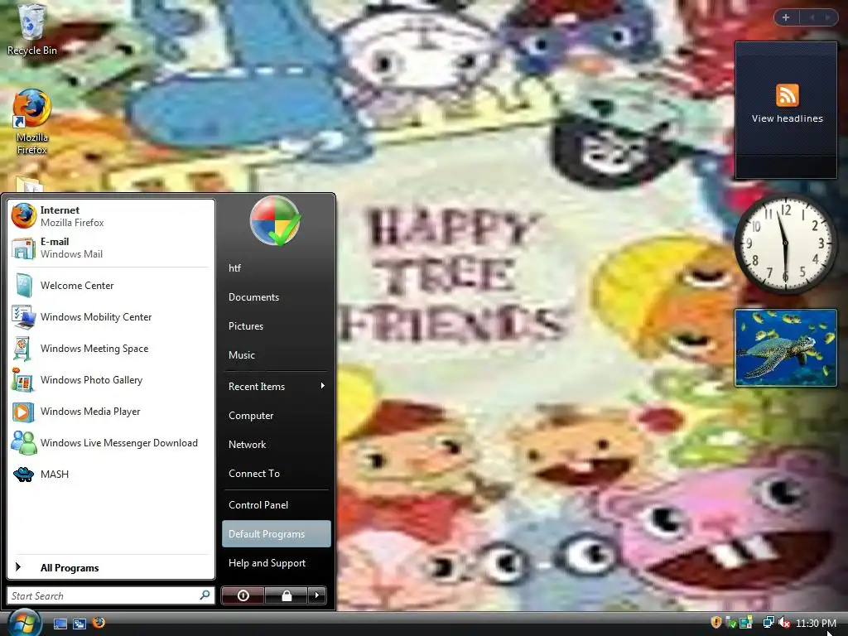Viewport: 848px width, 636px height.
Task: Click the Start orb button
Action: [24, 622]
